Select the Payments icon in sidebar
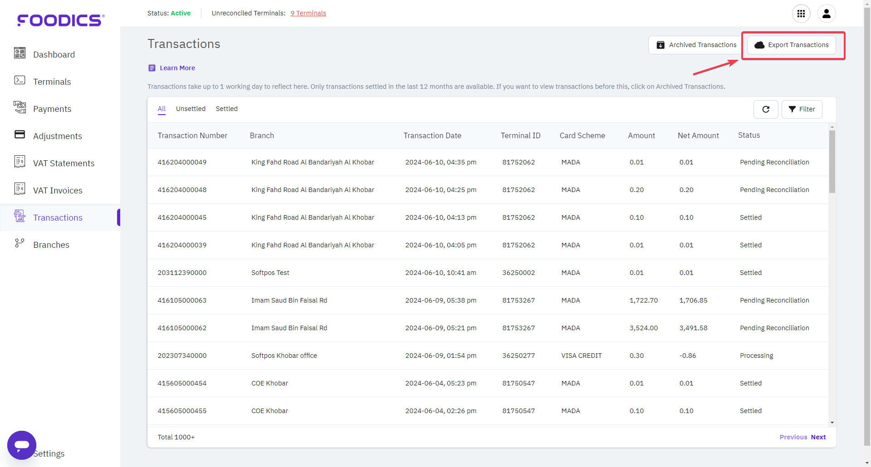Screen dimensions: 871x467 coord(20,107)
